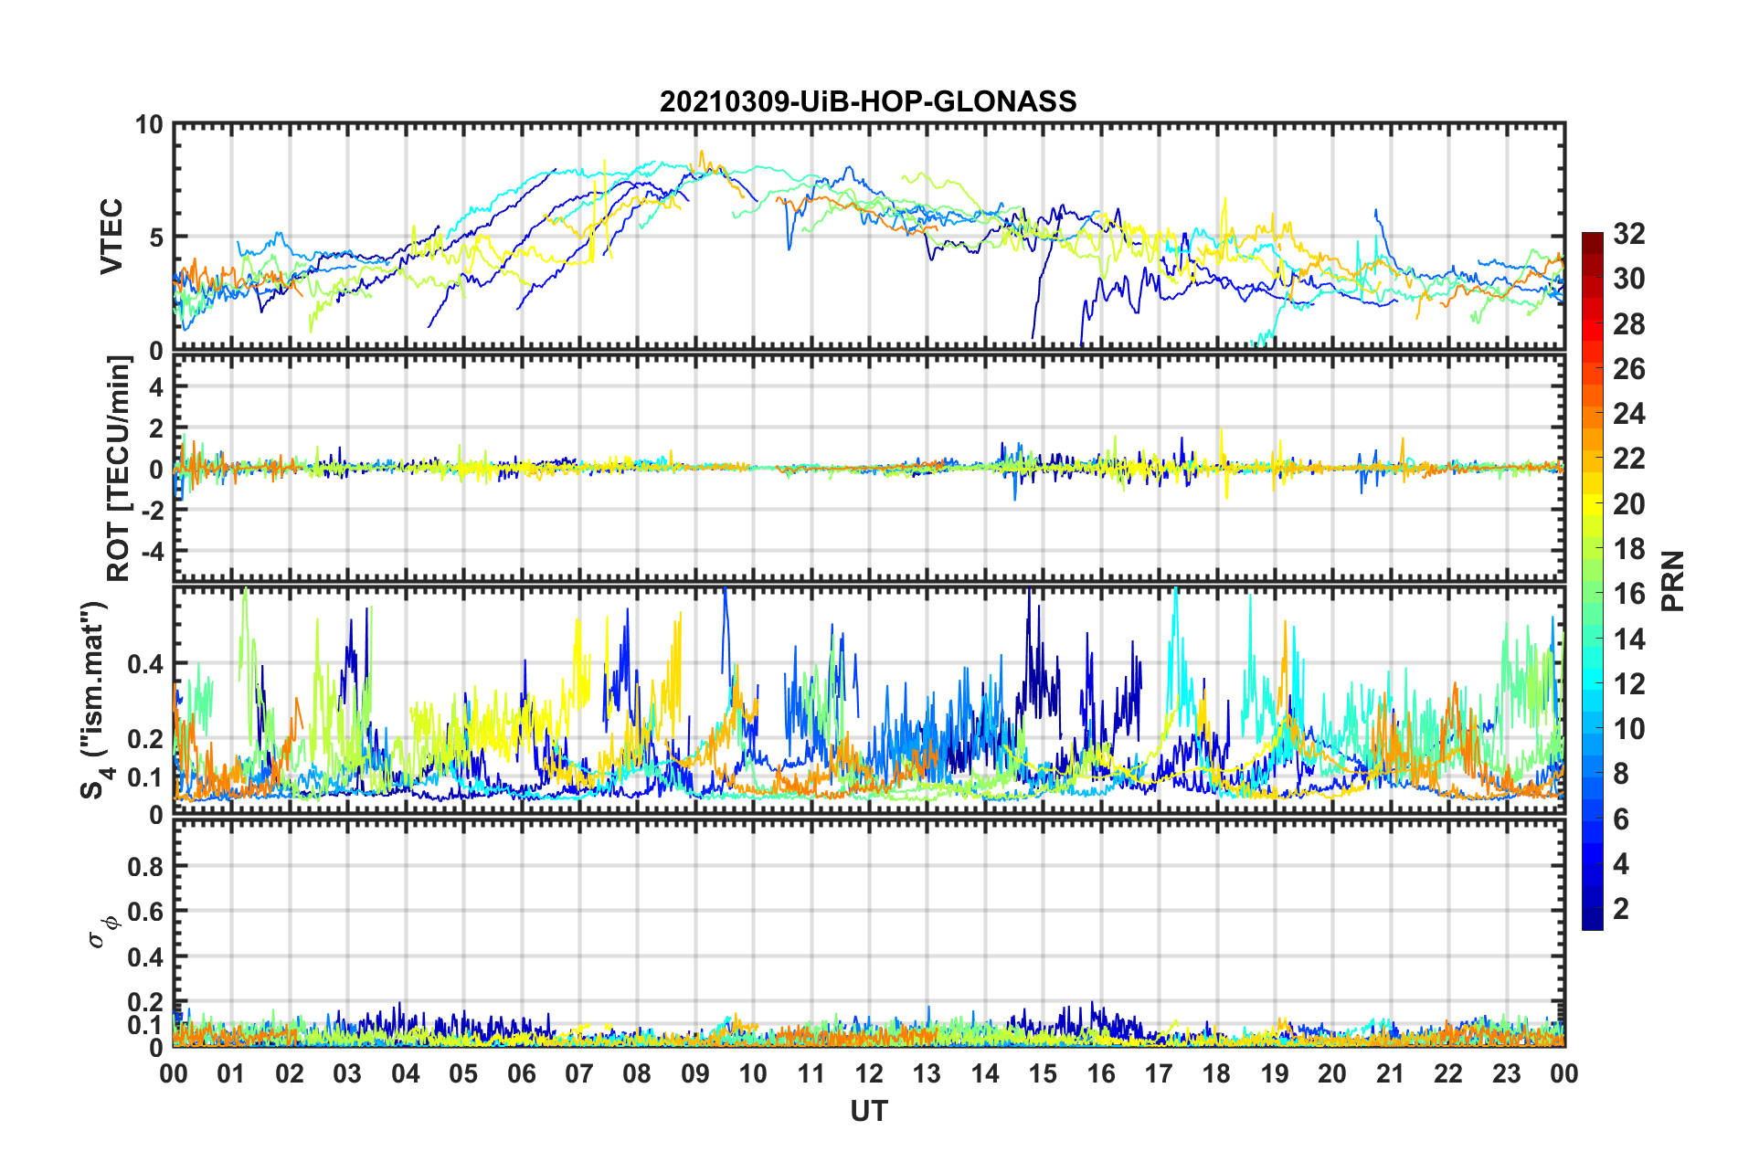Select the "19" hour tick on the UT axis
This screenshot has height=1162, width=1738.
click(1275, 1074)
